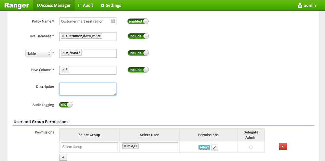
Task: Click the User and Group Permissions heading
Action: [42, 122]
